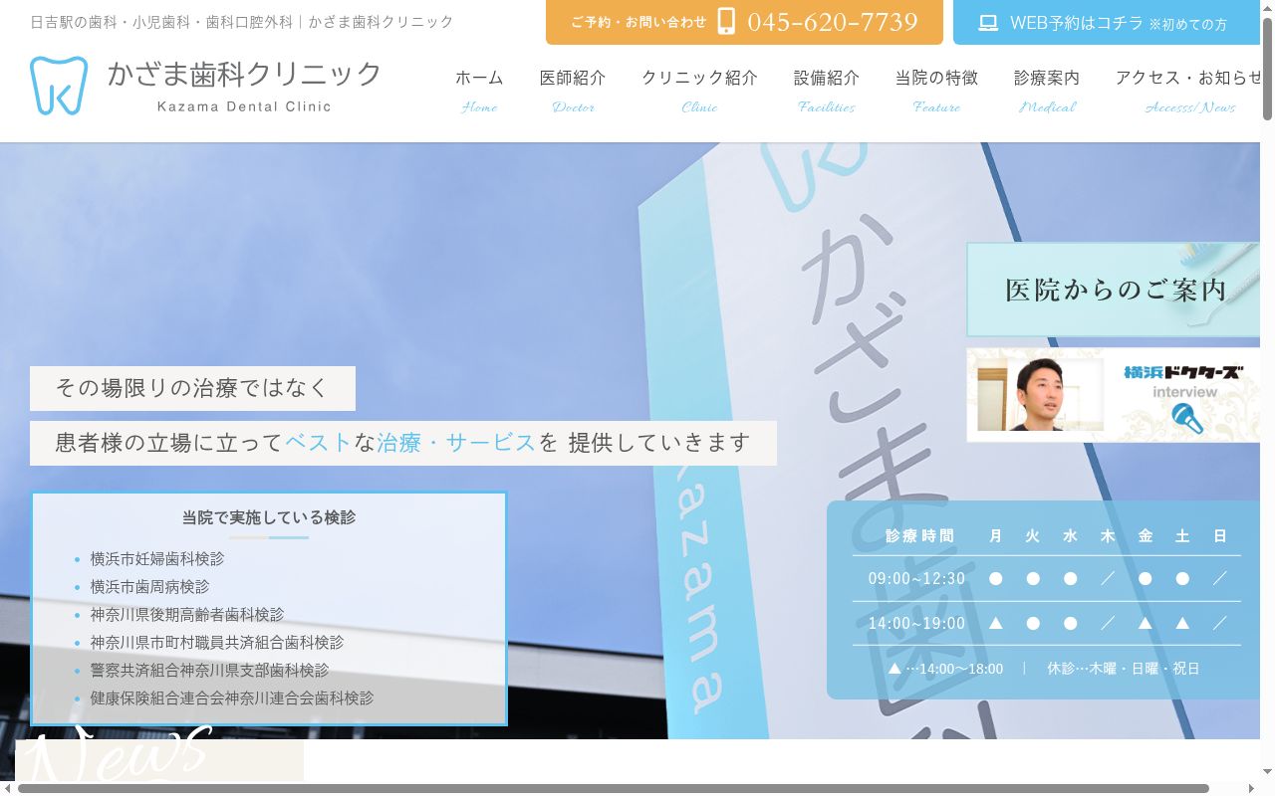The width and height of the screenshot is (1275, 796).
Task: Click the scroll-up arrow of vertical scrollbar
Action: (1267, 7)
